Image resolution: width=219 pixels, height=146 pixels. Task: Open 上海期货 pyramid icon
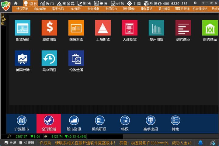(103, 28)
